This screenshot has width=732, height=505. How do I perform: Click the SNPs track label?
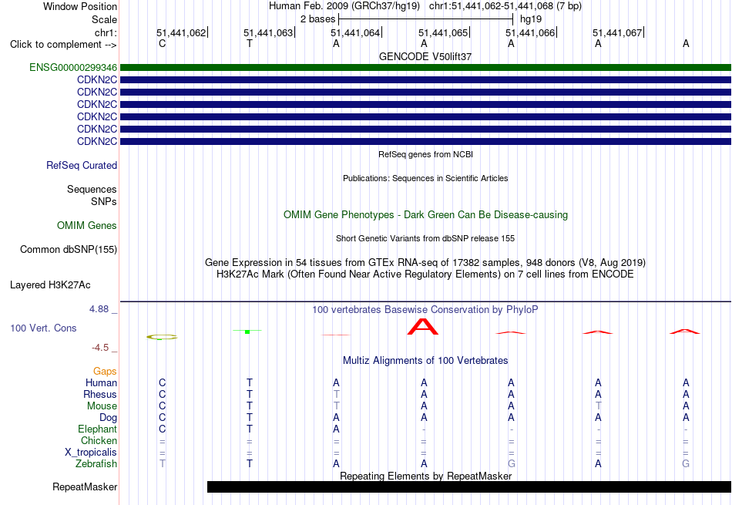click(x=104, y=201)
